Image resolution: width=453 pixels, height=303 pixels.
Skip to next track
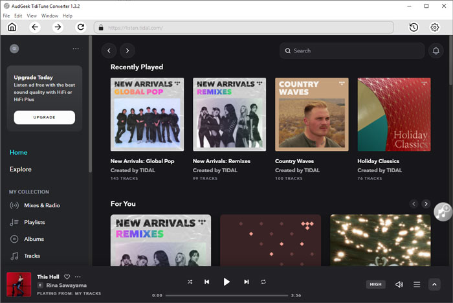click(246, 282)
